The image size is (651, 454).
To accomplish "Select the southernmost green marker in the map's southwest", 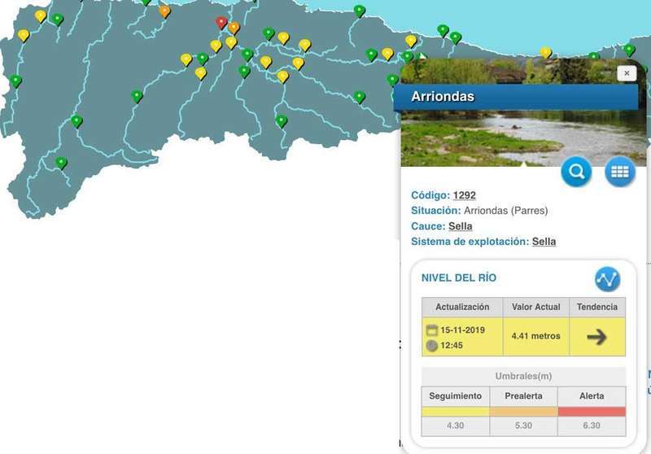I will click(x=62, y=163).
